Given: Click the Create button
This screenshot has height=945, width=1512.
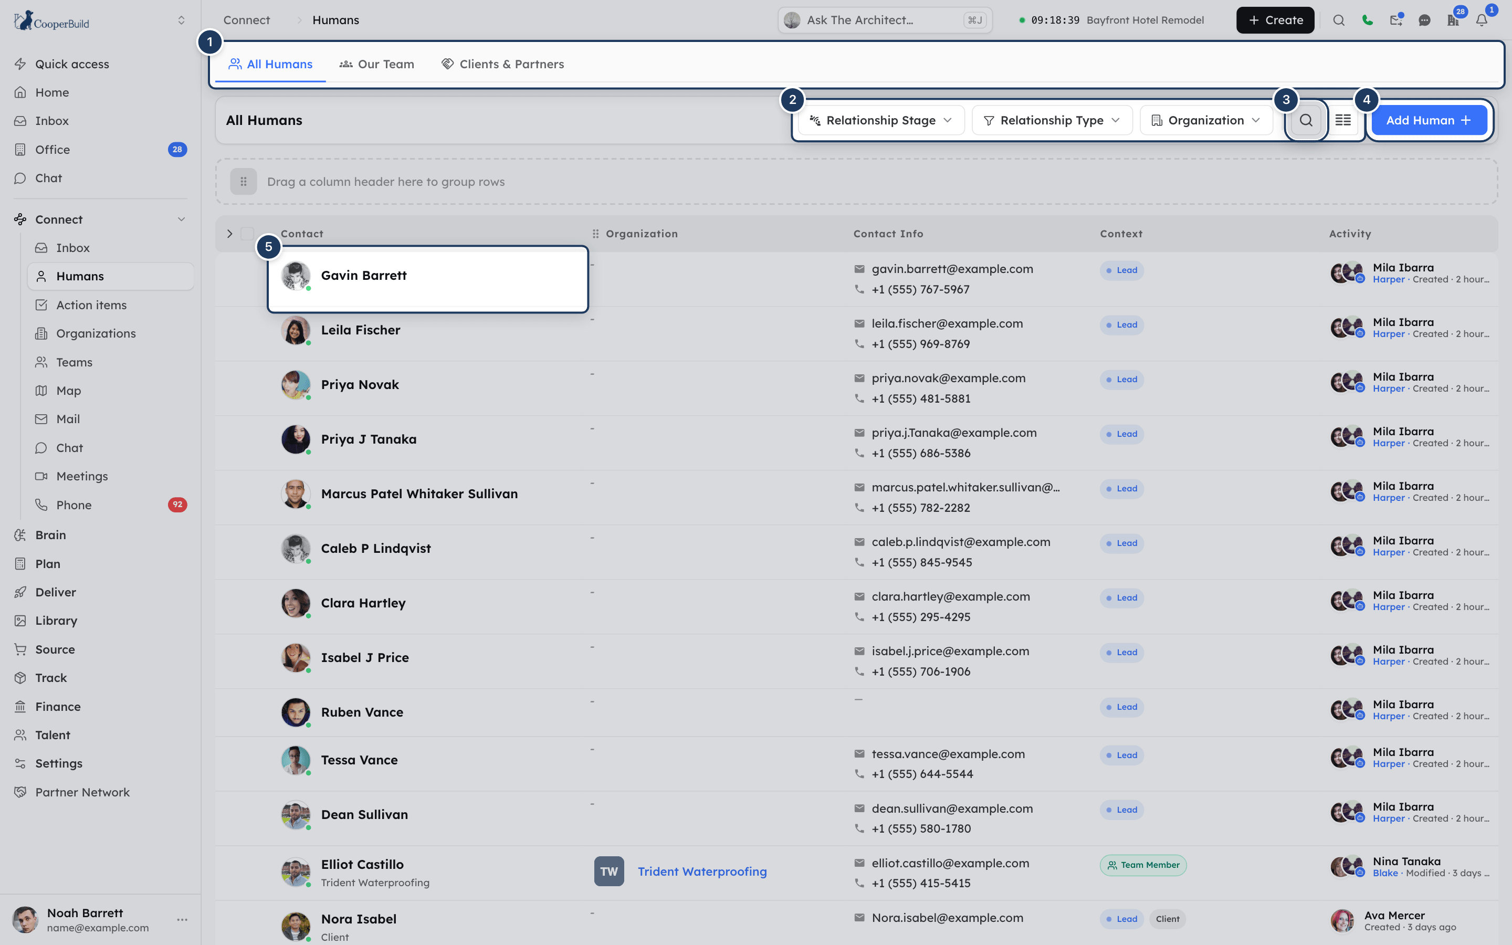Looking at the screenshot, I should [x=1275, y=20].
